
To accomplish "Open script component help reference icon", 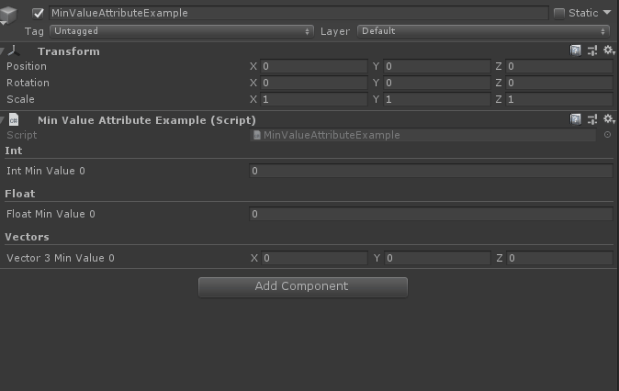I will (x=576, y=119).
